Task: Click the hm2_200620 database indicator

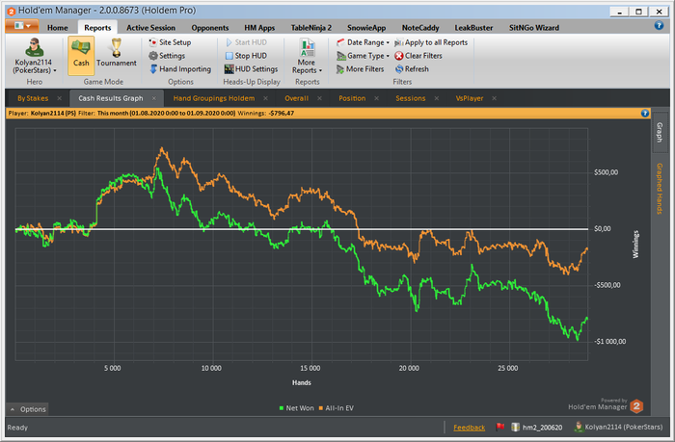Action: coord(537,427)
